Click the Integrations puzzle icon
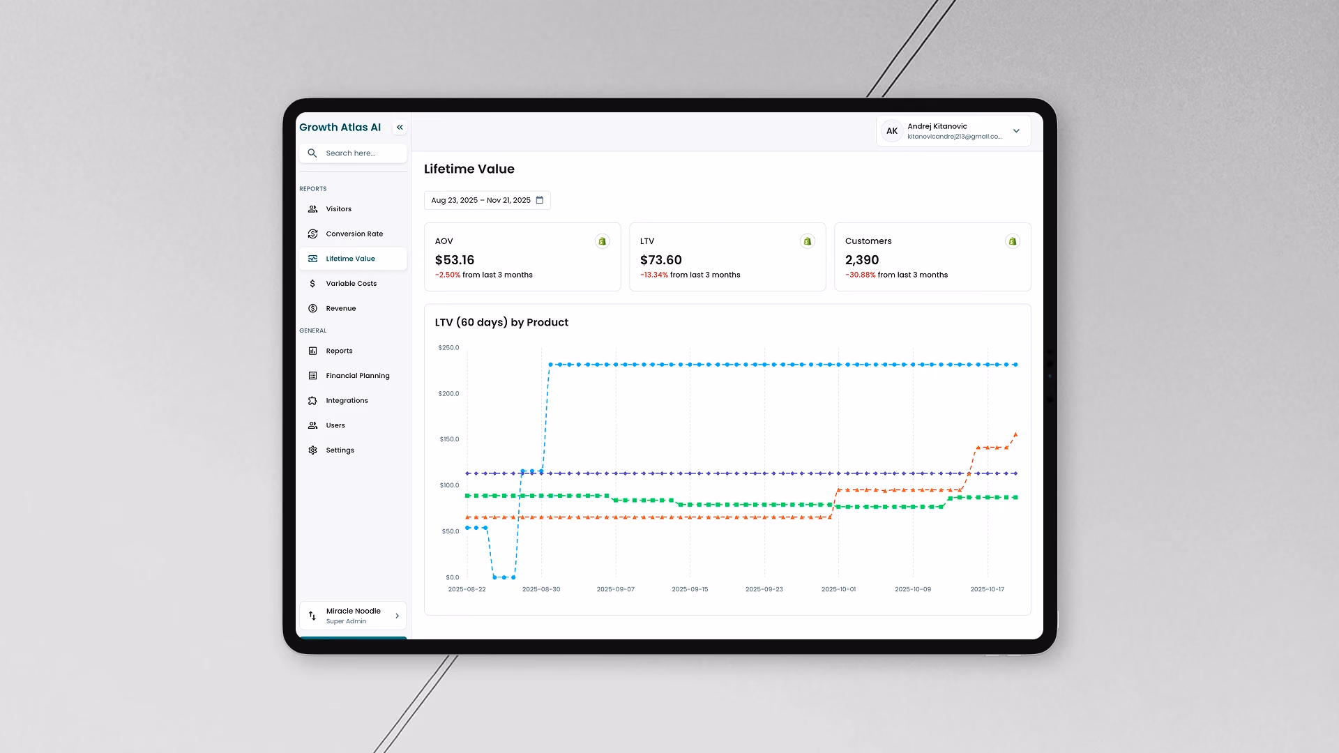 click(312, 401)
